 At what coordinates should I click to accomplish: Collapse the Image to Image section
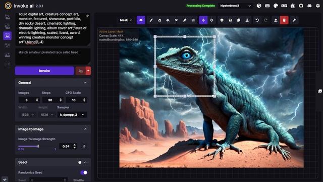85,129
